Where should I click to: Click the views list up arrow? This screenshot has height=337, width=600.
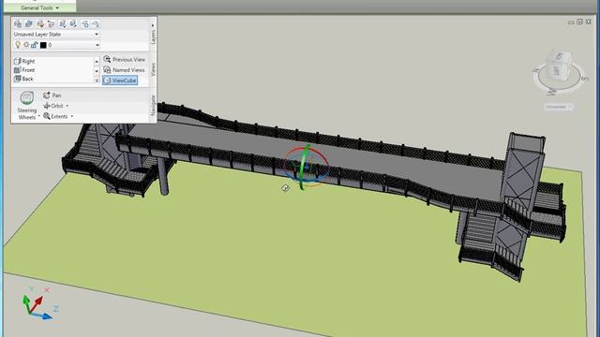(x=97, y=61)
